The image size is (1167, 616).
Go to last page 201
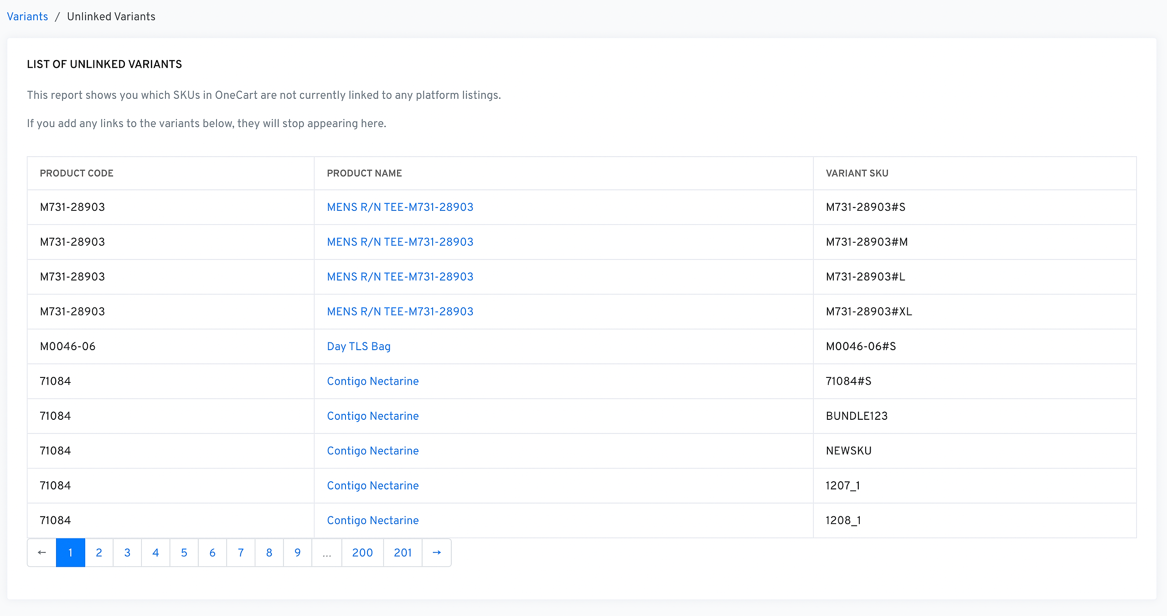[403, 552]
